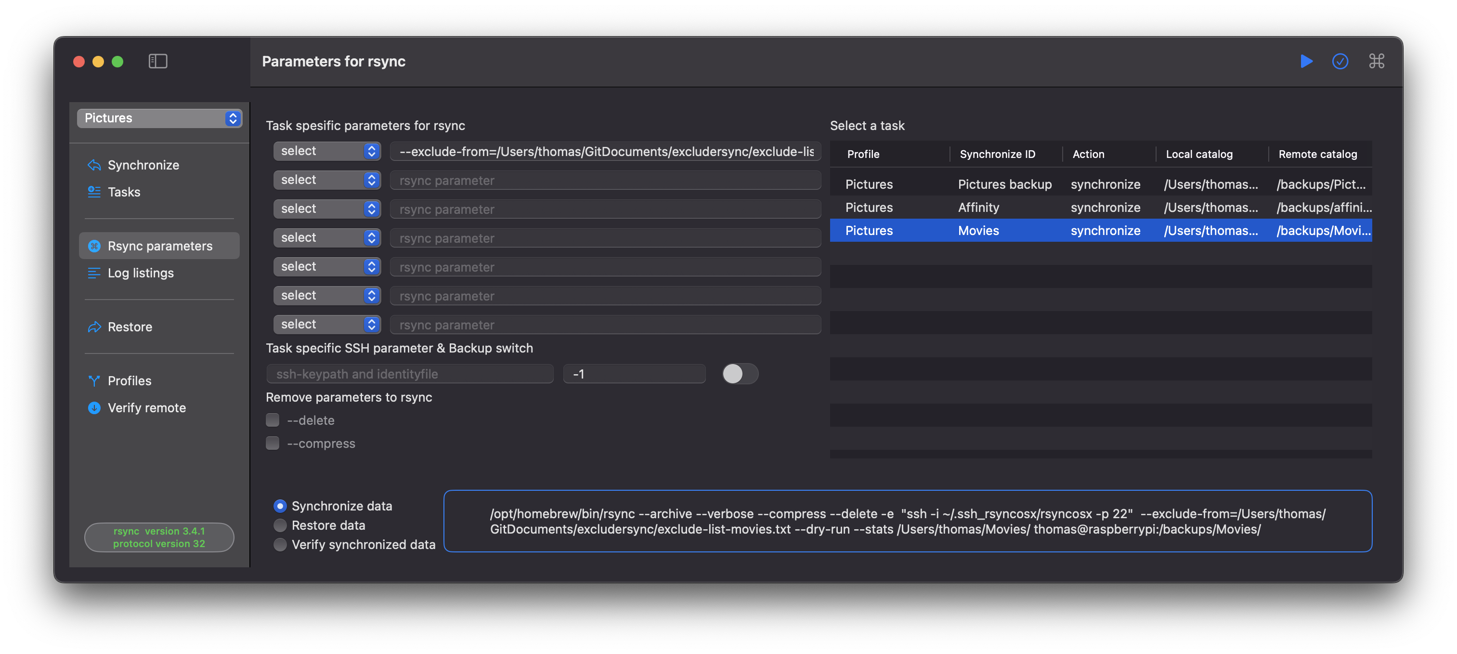
Task: Click the Restore arrow icon
Action: [94, 327]
